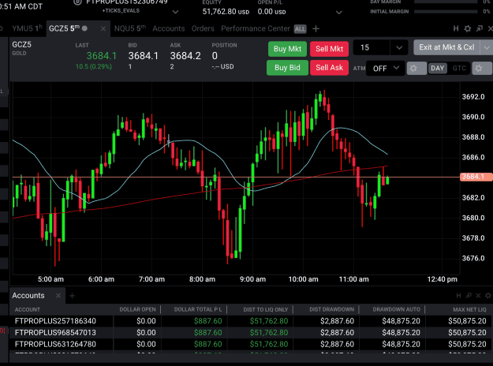Click $2,887.60 in FTPROPLUS257186340 row
Image resolution: width=493 pixels, height=366 pixels.
(337, 321)
